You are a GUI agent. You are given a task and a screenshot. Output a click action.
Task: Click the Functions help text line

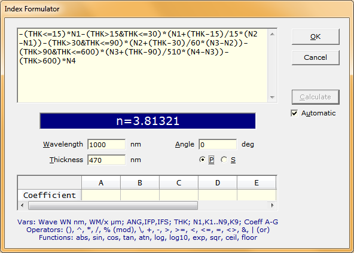[x=148, y=237]
